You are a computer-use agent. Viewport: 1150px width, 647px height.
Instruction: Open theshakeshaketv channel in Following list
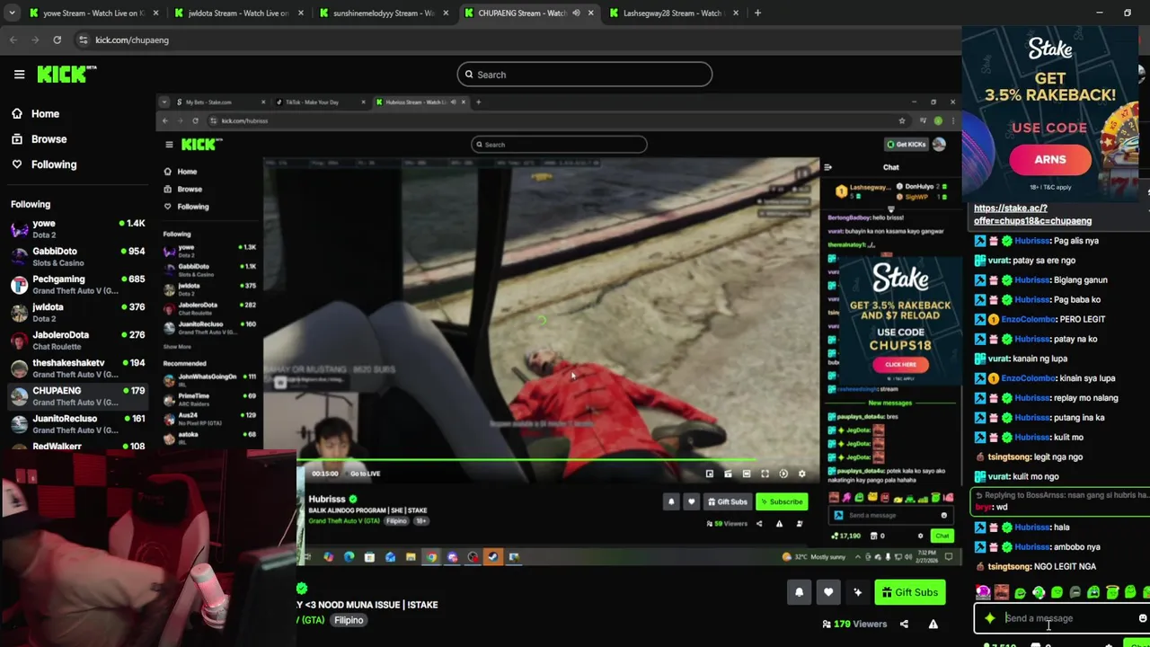(78, 368)
